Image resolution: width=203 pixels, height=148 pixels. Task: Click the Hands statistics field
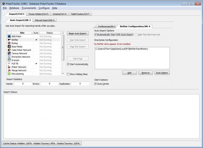click(23, 84)
